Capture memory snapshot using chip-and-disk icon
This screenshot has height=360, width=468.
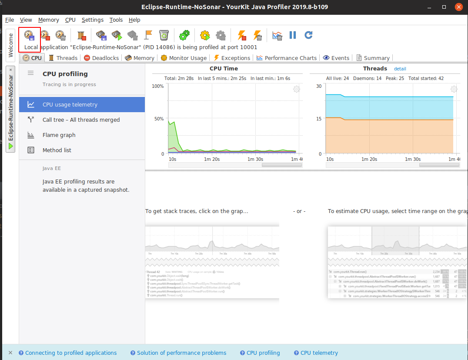[101, 35]
